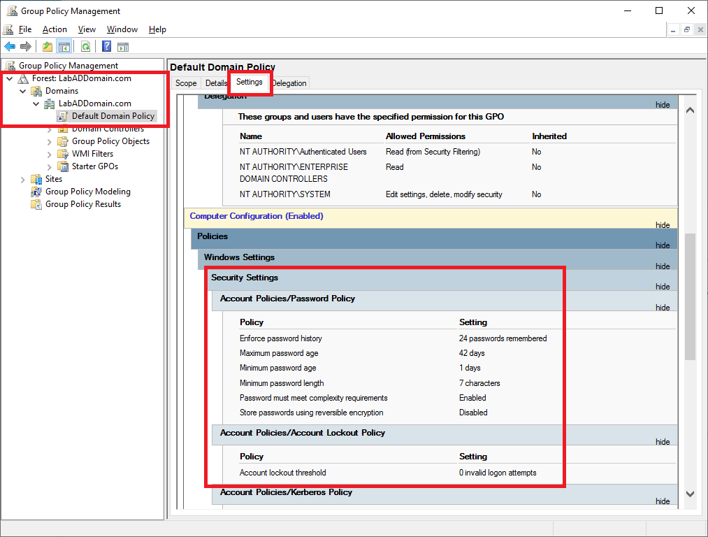Open the Action menu
This screenshot has height=537, width=708.
click(55, 29)
